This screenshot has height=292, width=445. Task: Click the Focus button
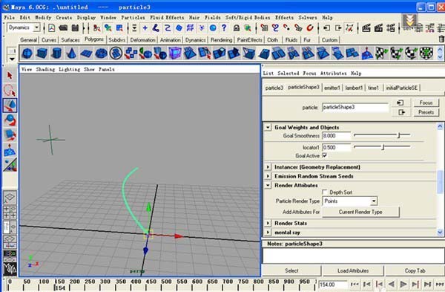click(426, 103)
